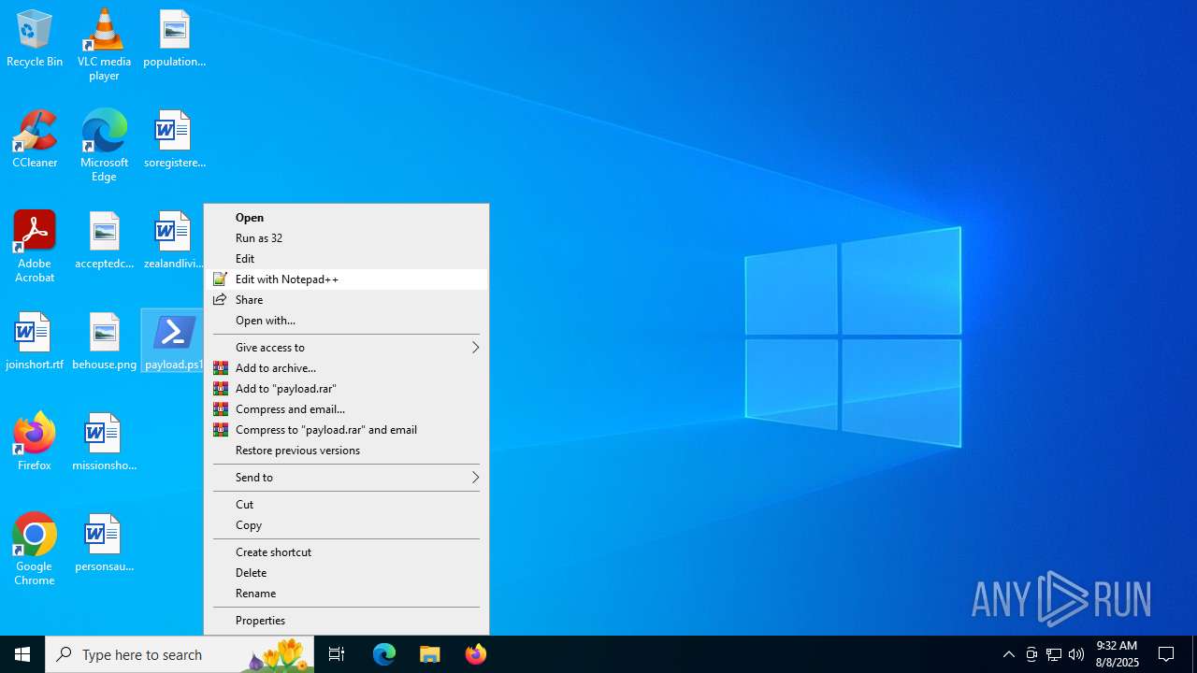1197x673 pixels.
Task: Select the zealandlivi Word document icon
Action: tap(173, 240)
